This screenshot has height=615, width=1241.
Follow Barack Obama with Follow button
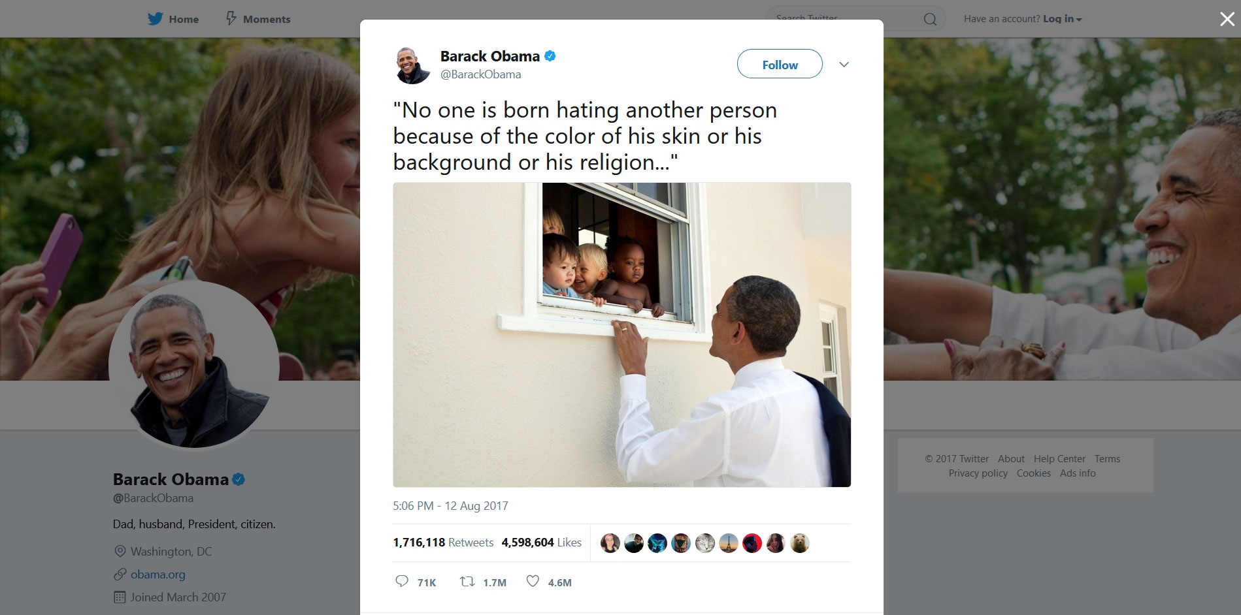click(x=780, y=64)
